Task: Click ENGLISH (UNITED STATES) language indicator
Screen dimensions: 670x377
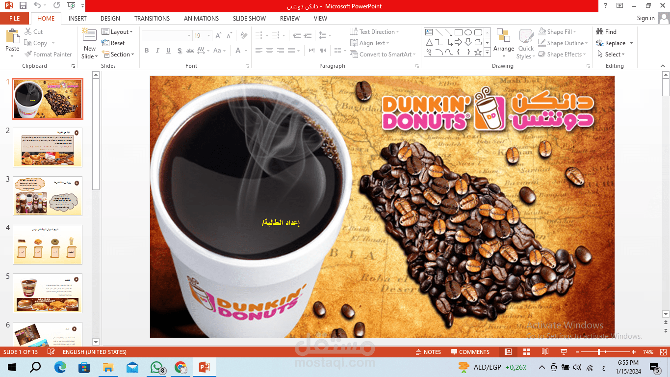Action: coord(94,352)
